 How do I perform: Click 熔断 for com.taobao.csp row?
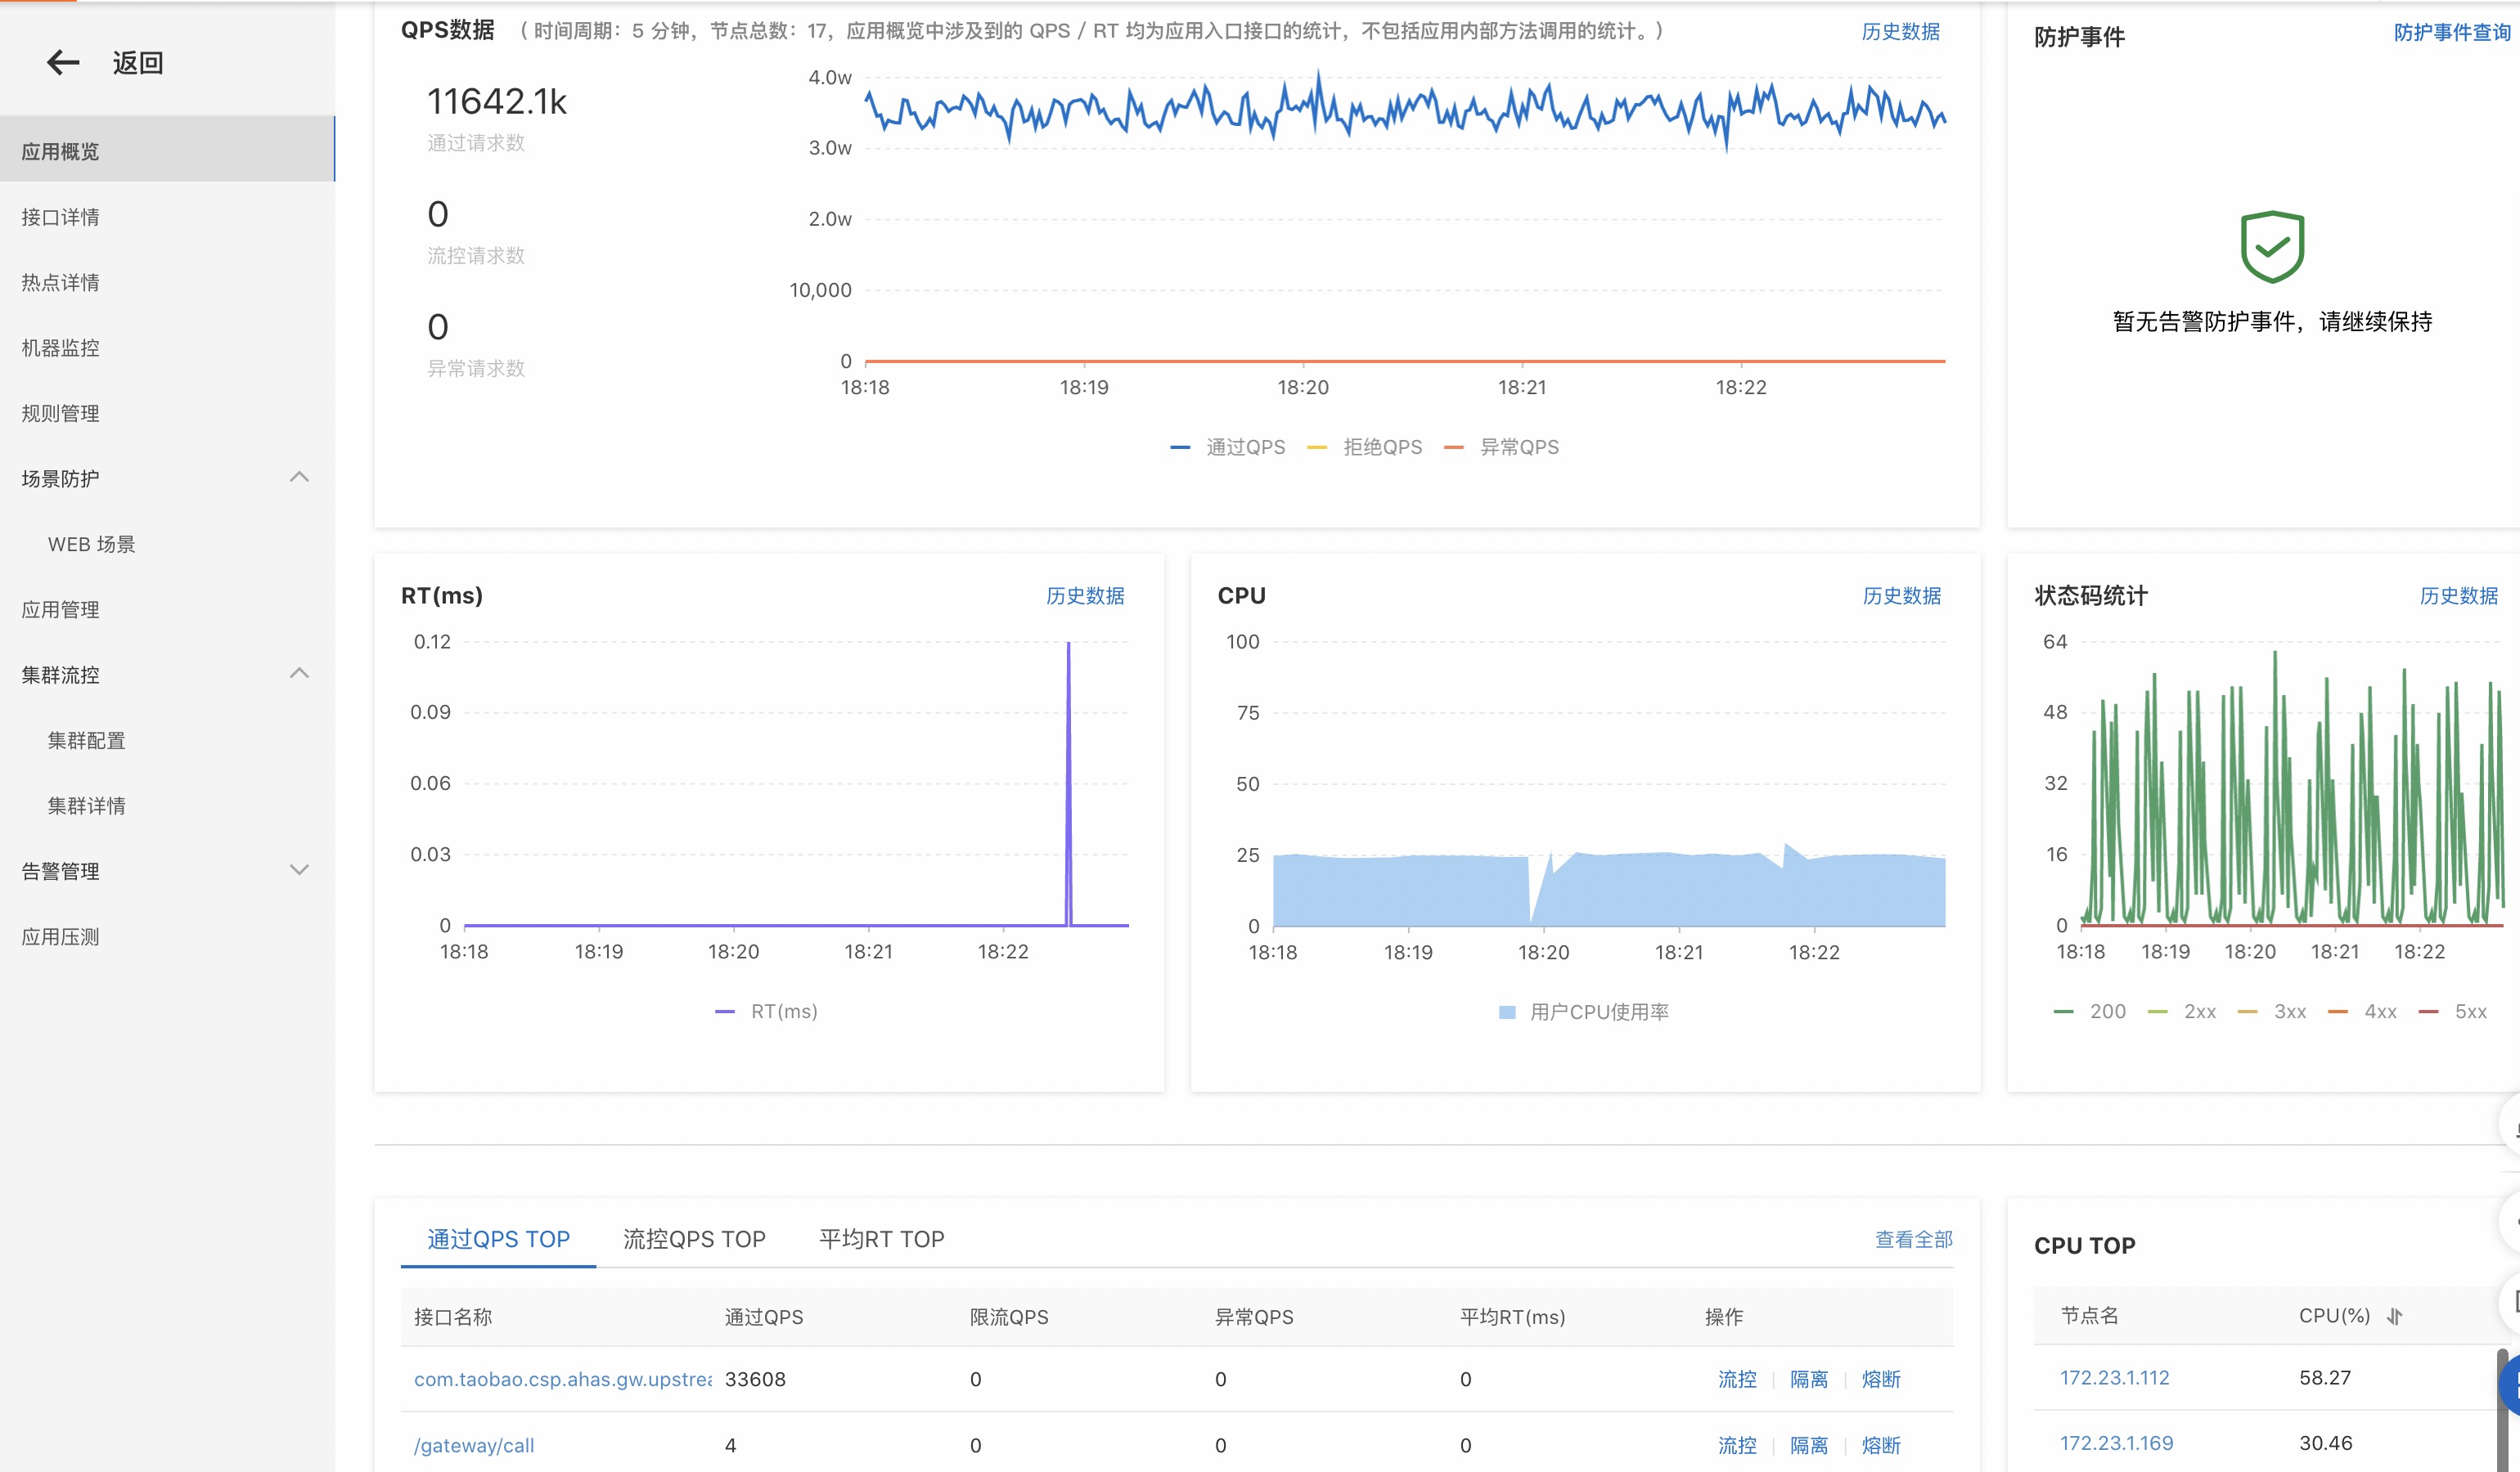click(1880, 1379)
